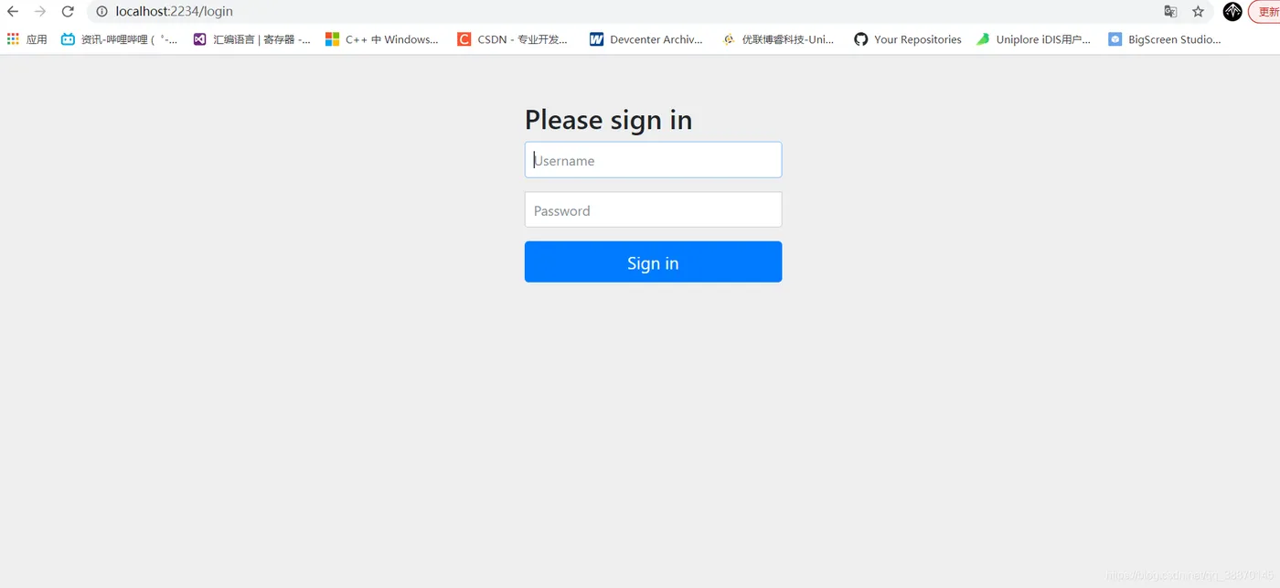Screen dimensions: 1280x588
Task: Select the address bar URL localhost:2234/login
Action: [174, 11]
